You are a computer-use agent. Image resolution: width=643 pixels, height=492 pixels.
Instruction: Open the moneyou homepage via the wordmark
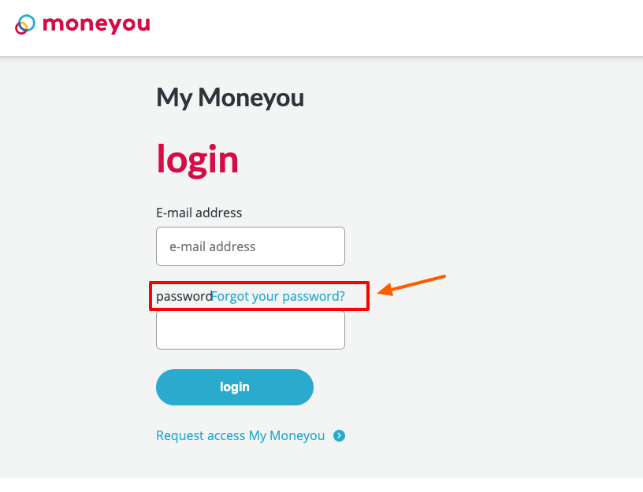coord(98,24)
